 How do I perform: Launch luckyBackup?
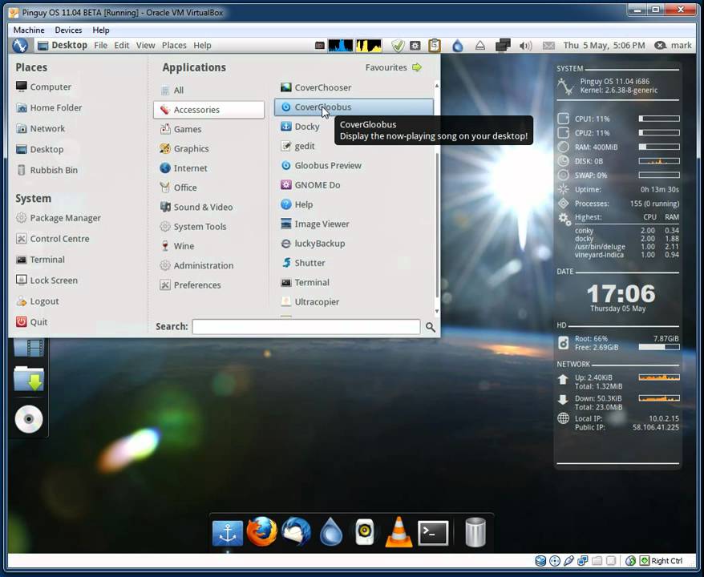tap(354, 244)
